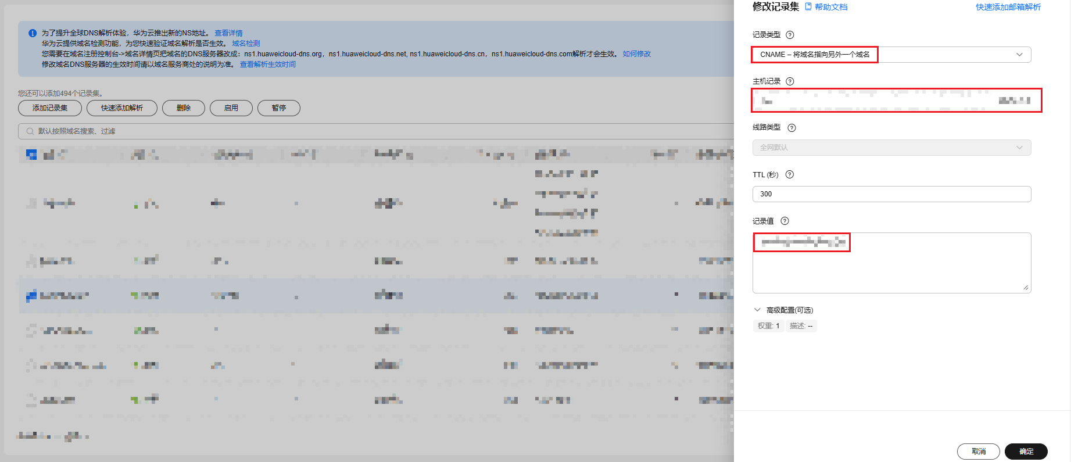Open the 查看解析生效时间 link
1071x462 pixels.
coord(268,65)
